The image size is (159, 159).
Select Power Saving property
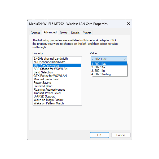click(x=57, y=83)
